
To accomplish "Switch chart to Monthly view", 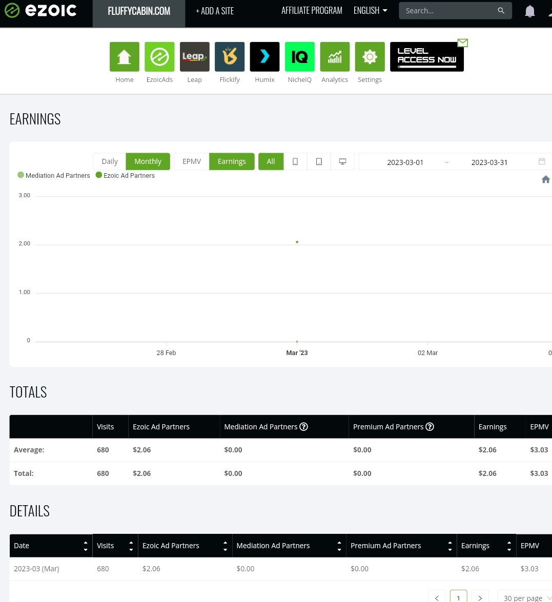I will 148,161.
